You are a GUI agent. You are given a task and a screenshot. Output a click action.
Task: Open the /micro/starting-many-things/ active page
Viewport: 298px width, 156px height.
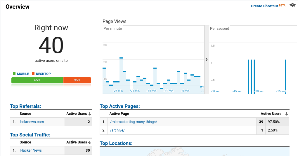(x=134, y=122)
